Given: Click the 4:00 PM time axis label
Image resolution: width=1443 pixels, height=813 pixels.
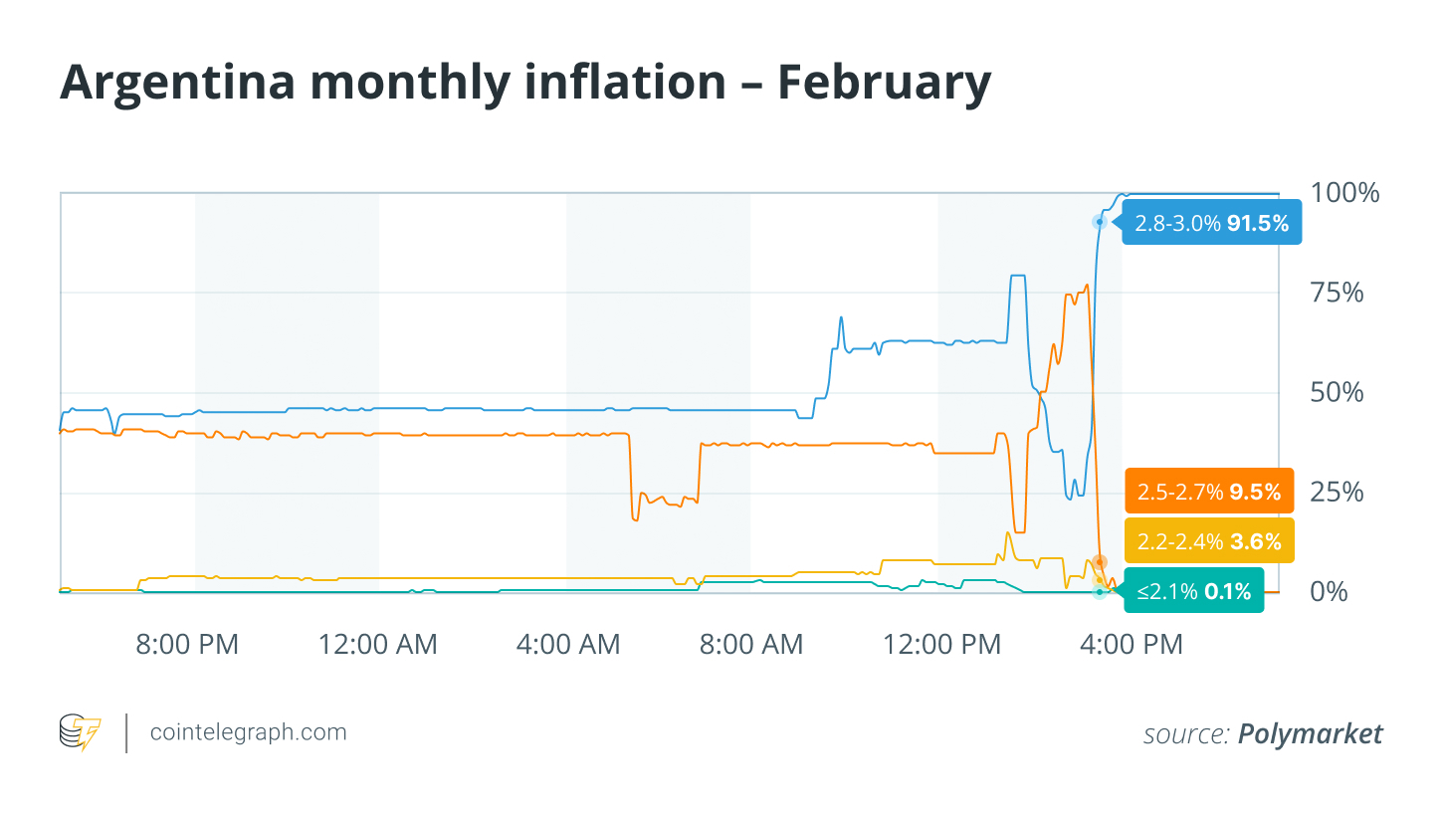Looking at the screenshot, I should point(1131,645).
